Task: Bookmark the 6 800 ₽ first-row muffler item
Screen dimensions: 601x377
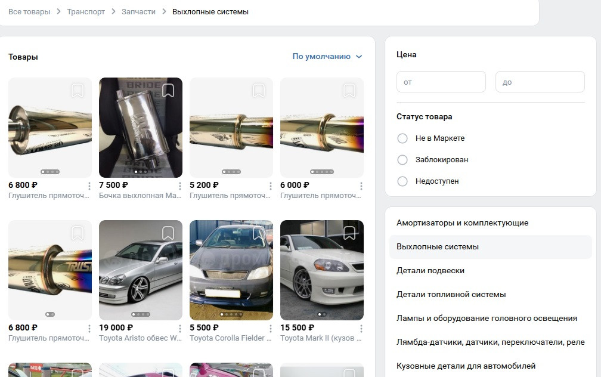Action: tap(78, 91)
